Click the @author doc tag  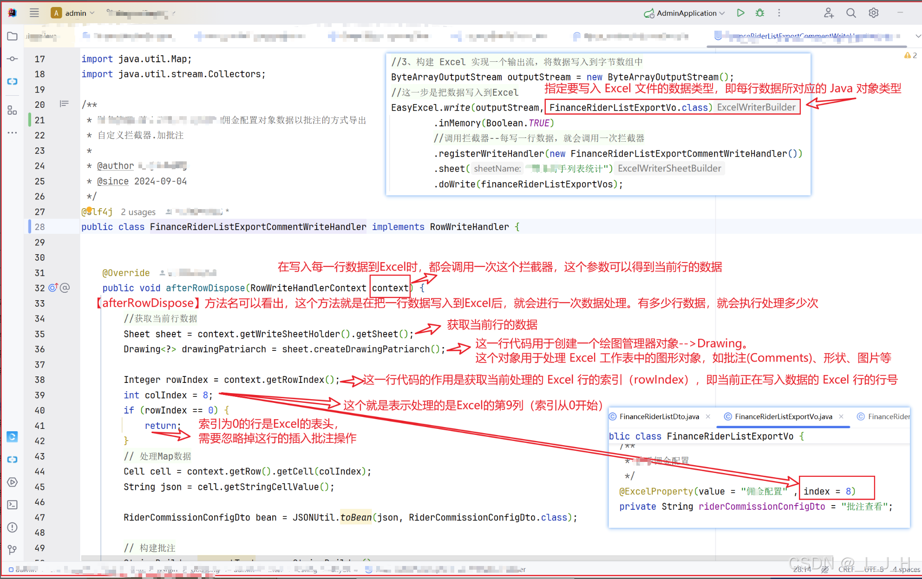[x=115, y=166]
